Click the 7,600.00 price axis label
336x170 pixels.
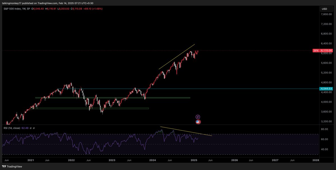coord(326,14)
